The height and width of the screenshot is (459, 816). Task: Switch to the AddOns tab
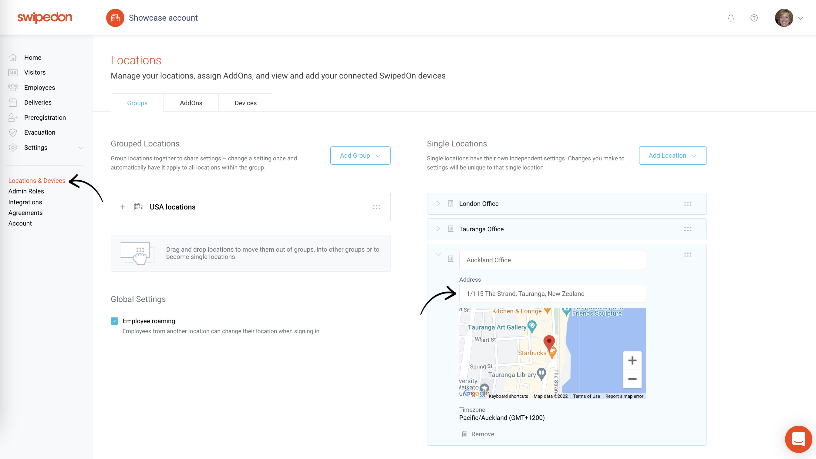(x=191, y=102)
